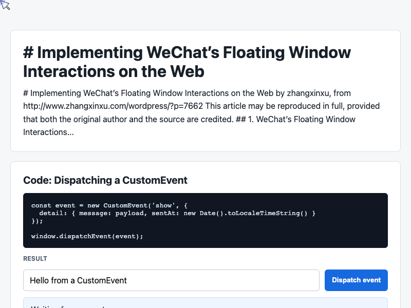
Task: Click the "Code: Dispatching a CustomEvent" heading
Action: (105, 180)
